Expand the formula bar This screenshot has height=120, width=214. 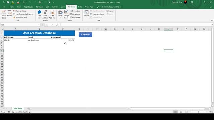[212, 25]
